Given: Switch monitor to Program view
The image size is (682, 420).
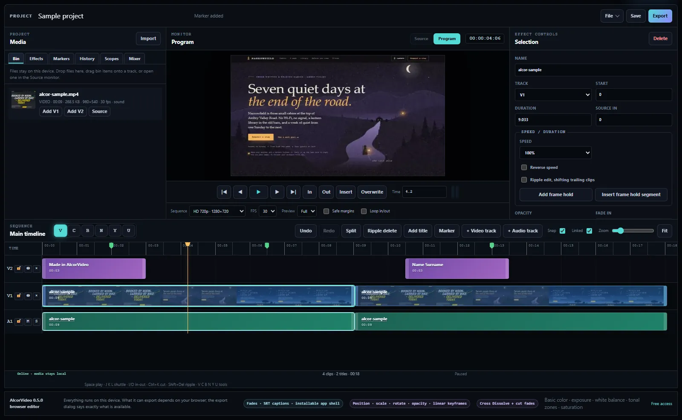Looking at the screenshot, I should [447, 38].
